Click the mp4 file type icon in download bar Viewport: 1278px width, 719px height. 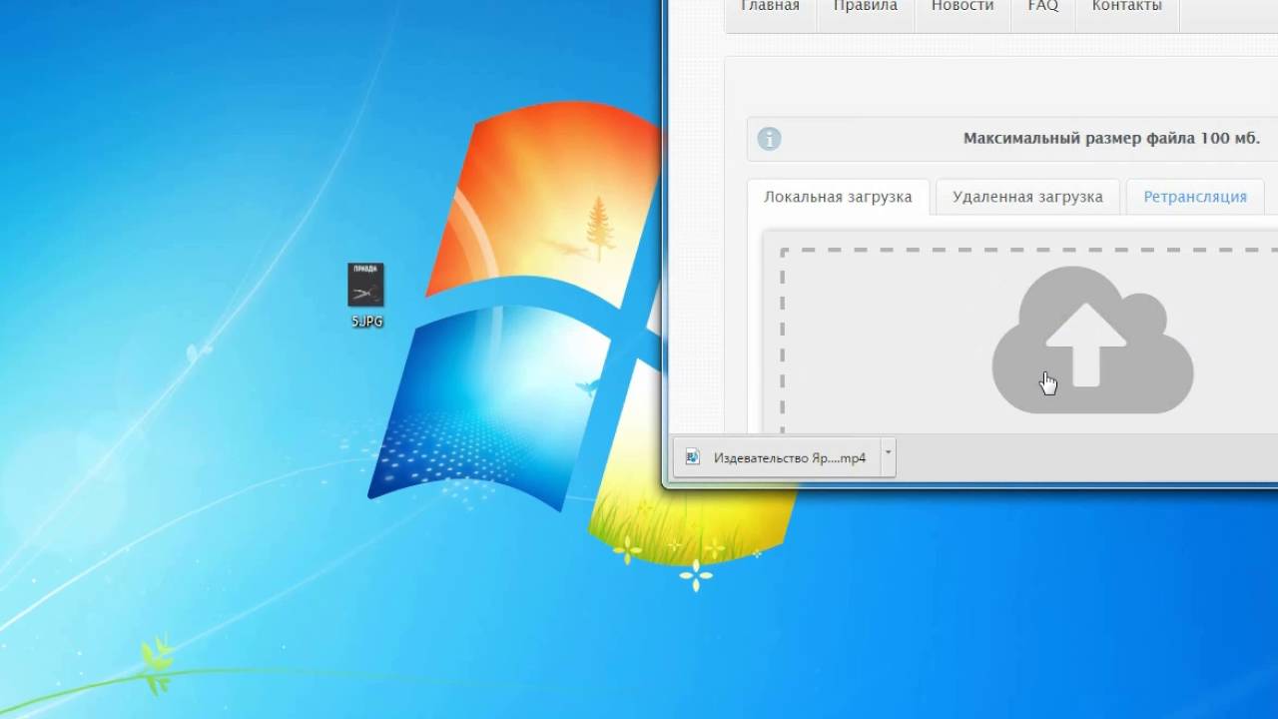(x=693, y=458)
